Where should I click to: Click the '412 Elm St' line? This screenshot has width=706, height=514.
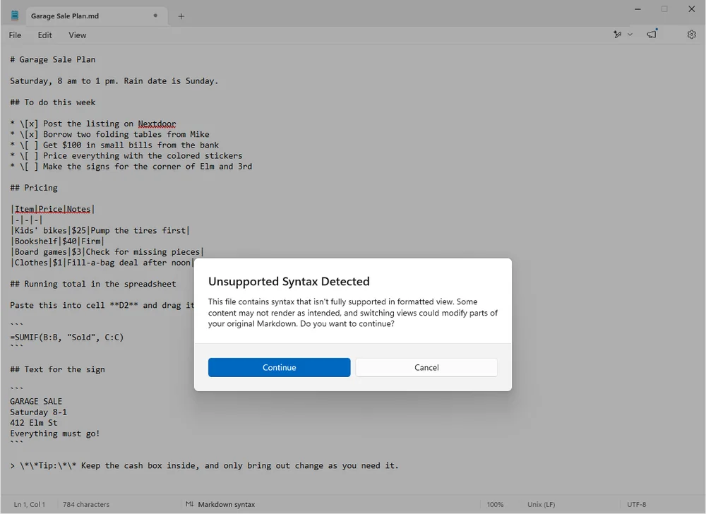pyautogui.click(x=34, y=423)
